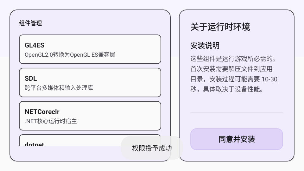
Task: Click the .NET核心运行时宿主 description
Action: tap(51, 121)
